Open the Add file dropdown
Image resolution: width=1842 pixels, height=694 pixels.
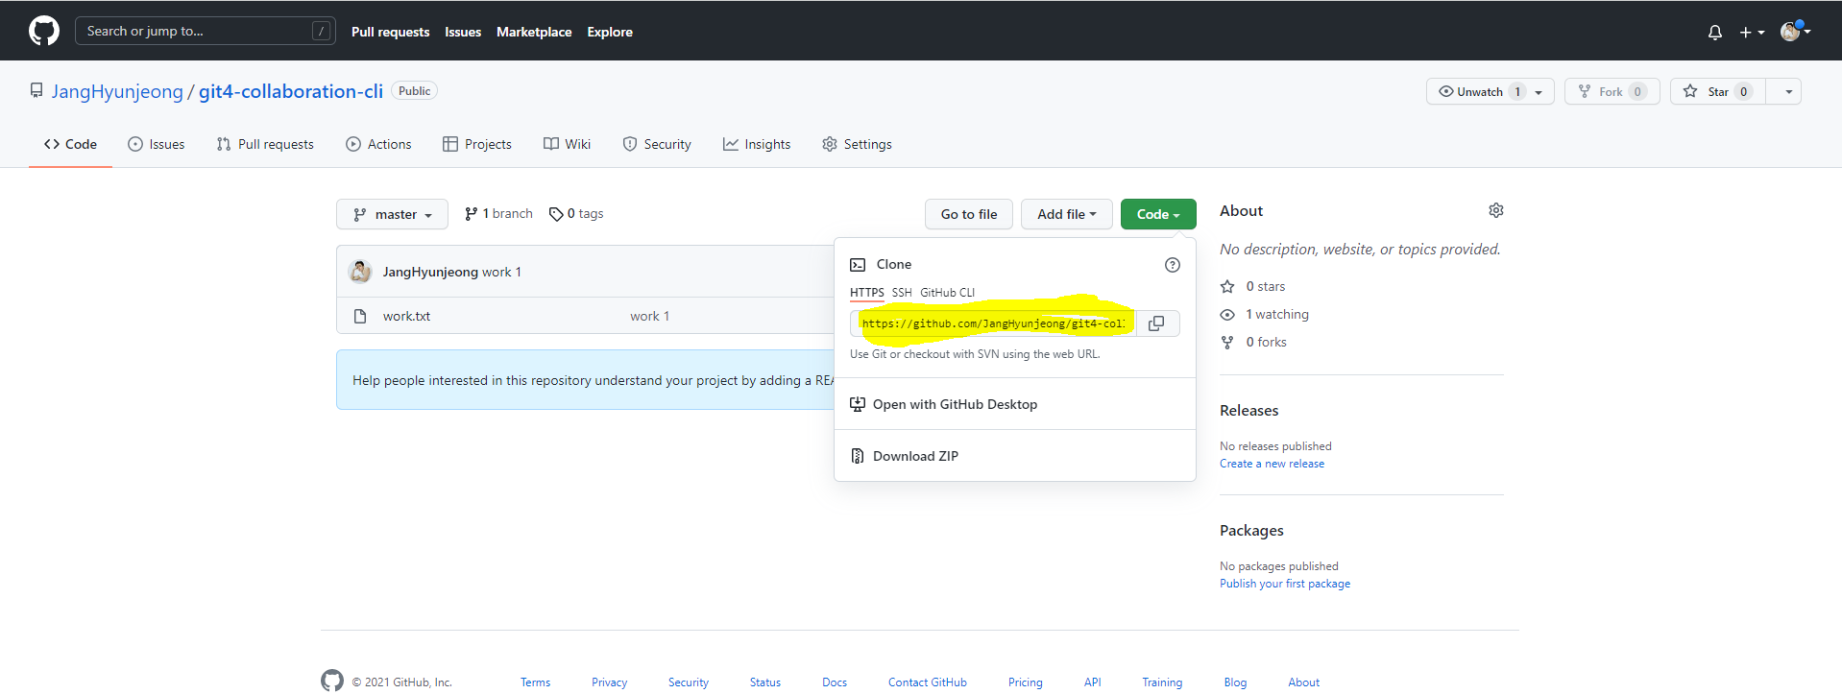coord(1066,214)
